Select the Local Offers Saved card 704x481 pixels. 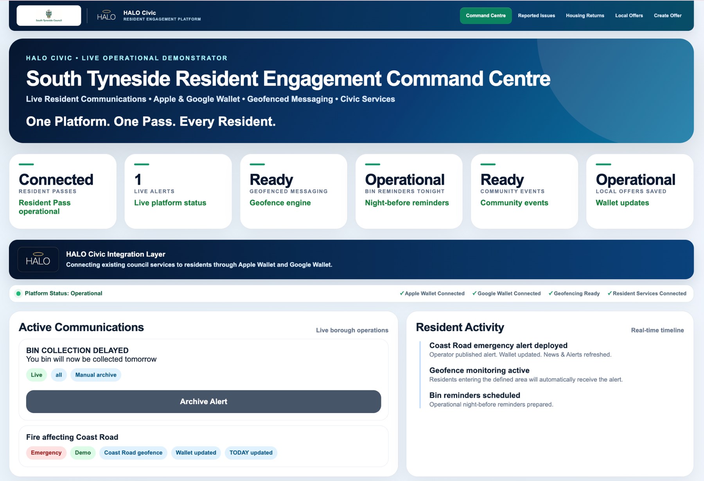640,191
